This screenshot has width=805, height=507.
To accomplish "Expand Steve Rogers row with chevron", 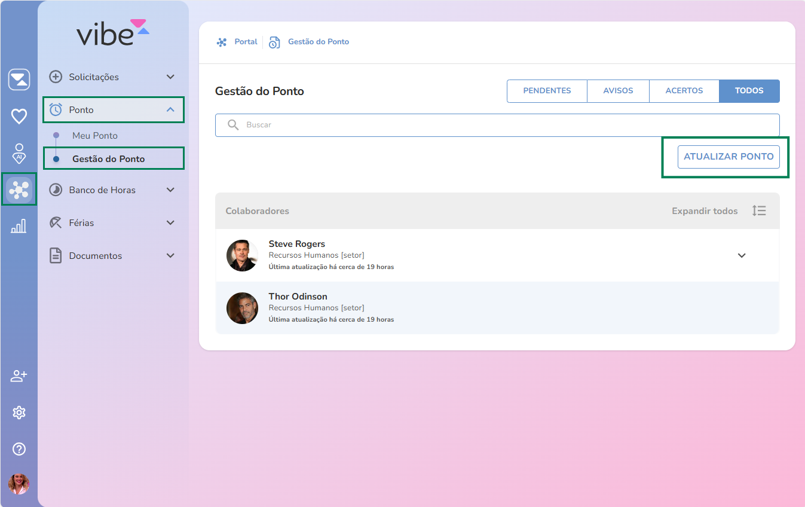I will click(x=742, y=256).
